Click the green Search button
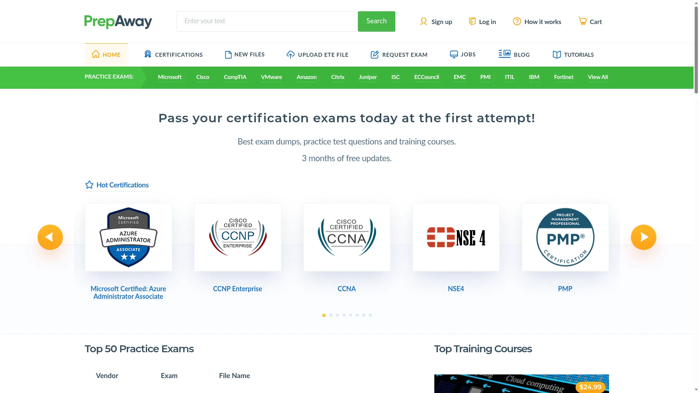Viewport: 699px width, 393px height. [376, 21]
